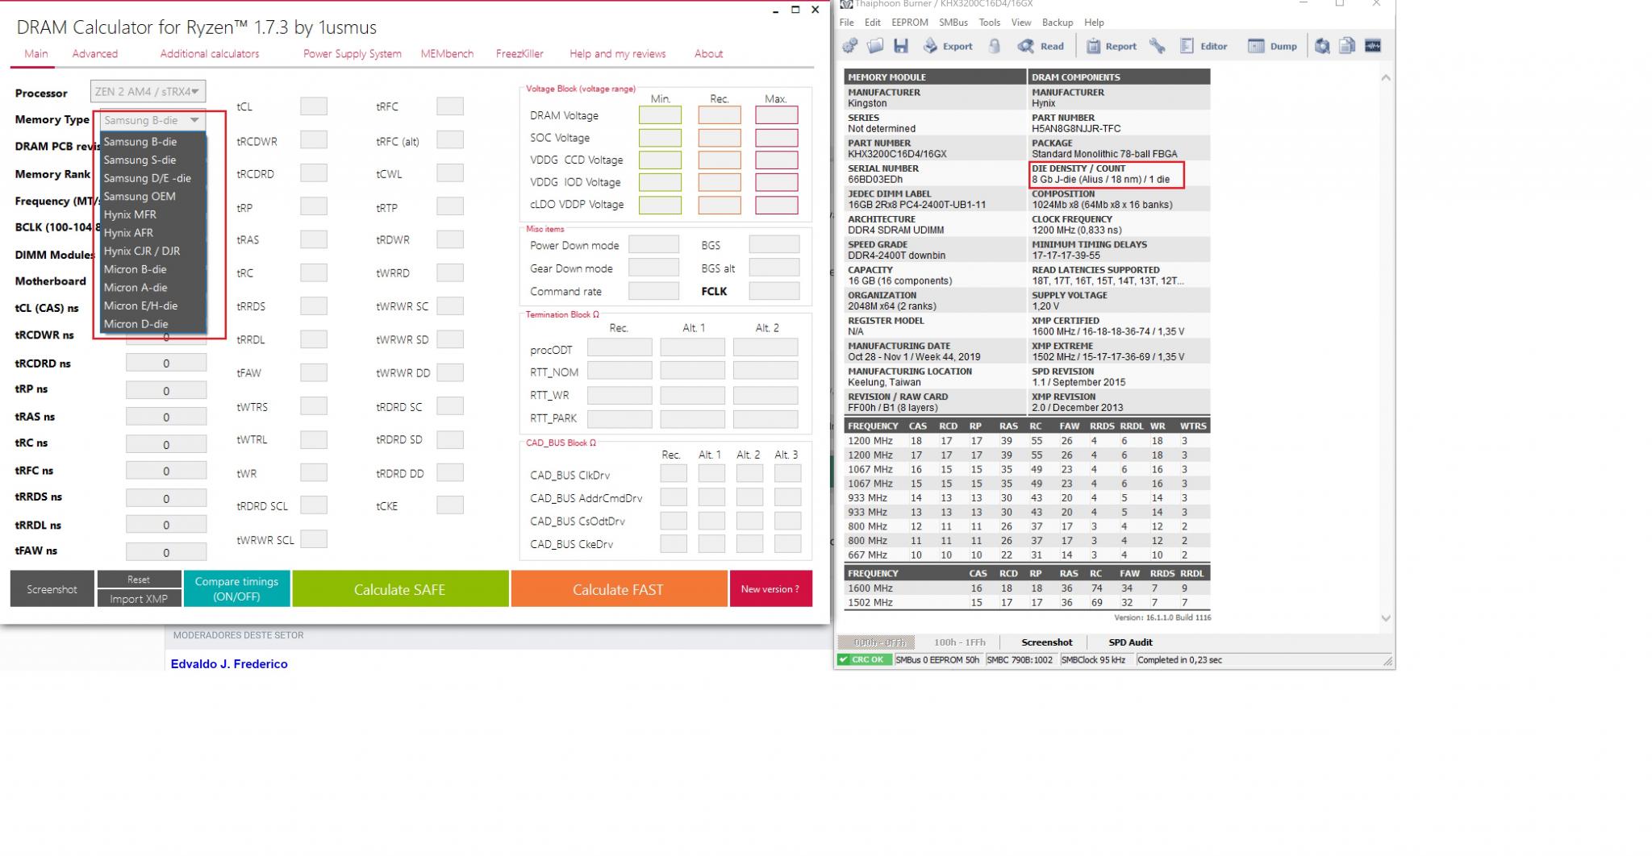Switch to the 100h - 1FFh page tab

(x=959, y=642)
